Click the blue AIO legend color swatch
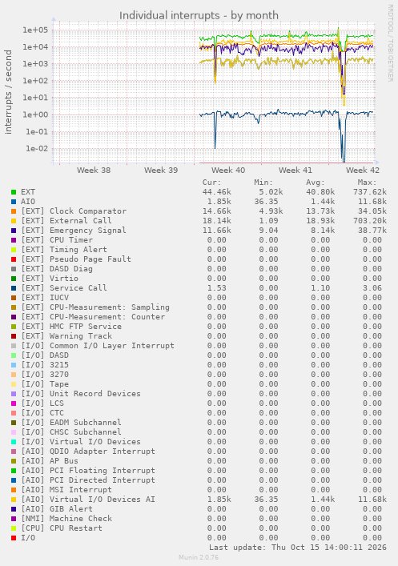Screen dimensions: 398x566 click(x=14, y=202)
